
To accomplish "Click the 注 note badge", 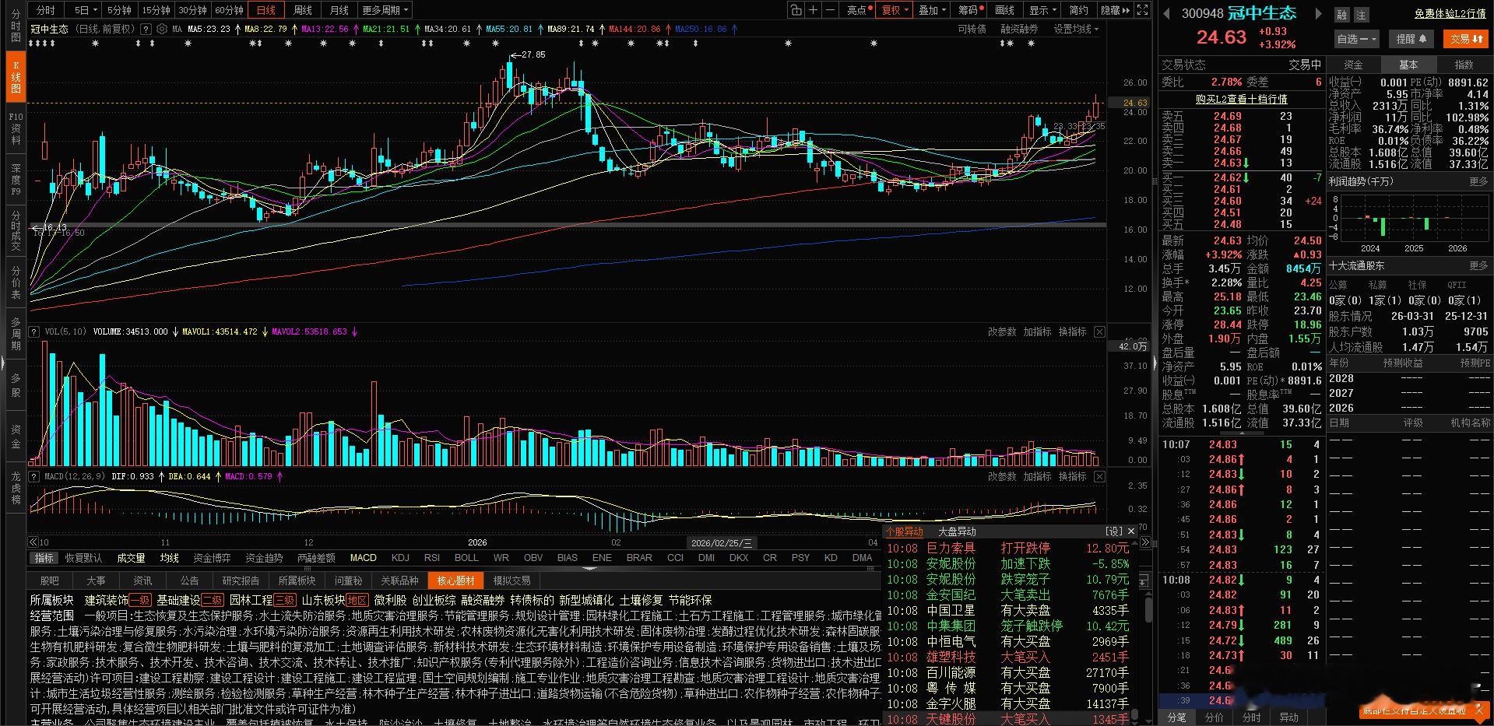I will click(x=1361, y=14).
